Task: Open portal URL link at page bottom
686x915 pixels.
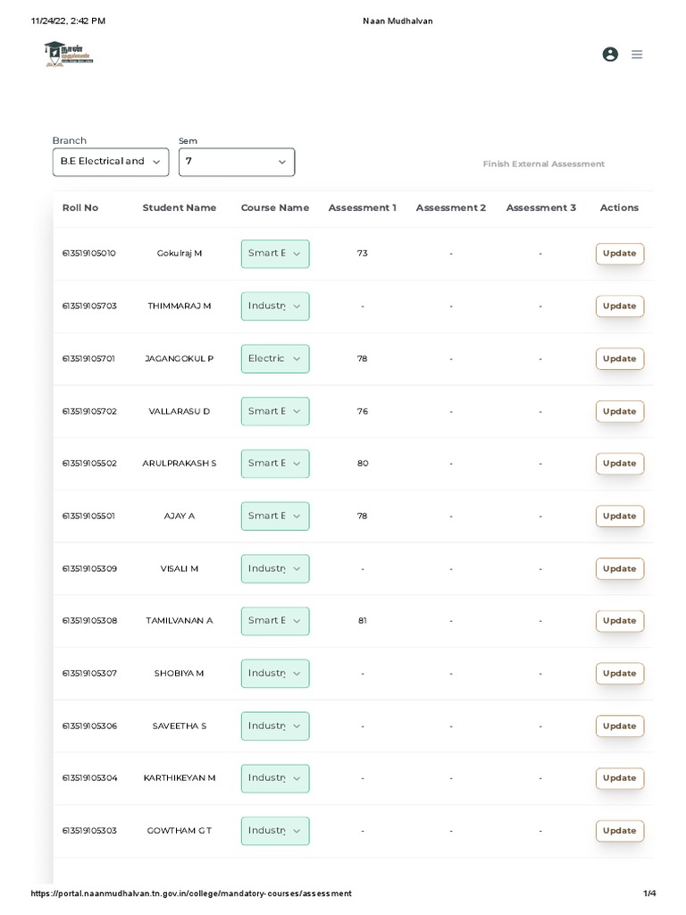Action: [191, 894]
